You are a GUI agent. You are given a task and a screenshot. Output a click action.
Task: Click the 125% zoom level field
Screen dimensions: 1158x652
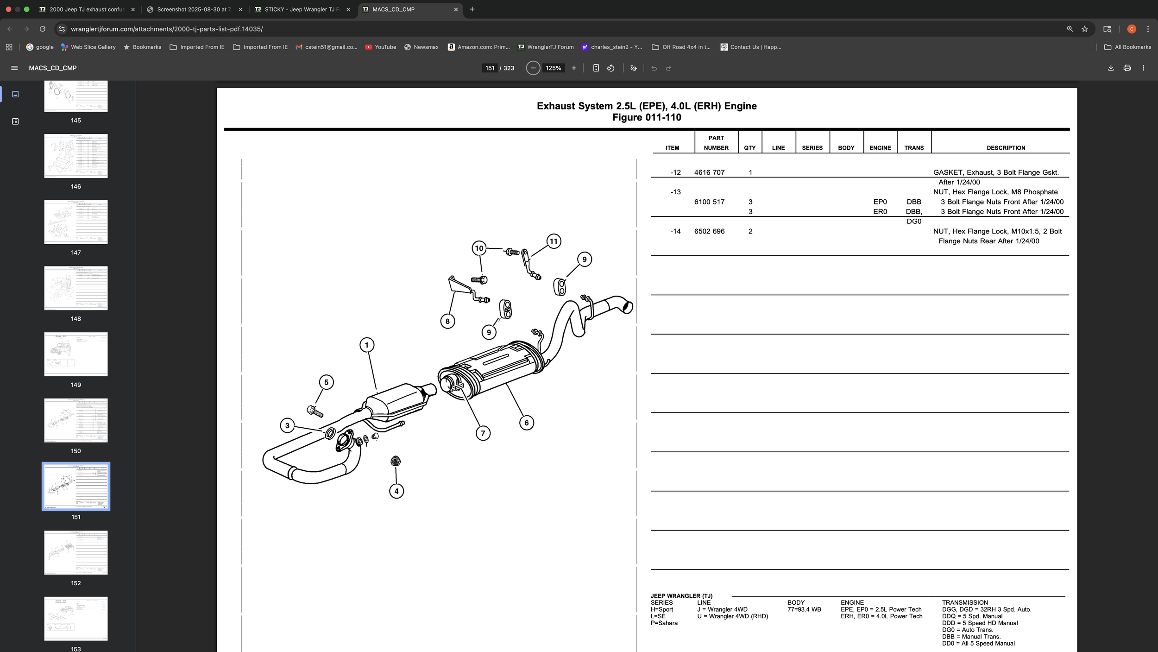click(x=553, y=68)
